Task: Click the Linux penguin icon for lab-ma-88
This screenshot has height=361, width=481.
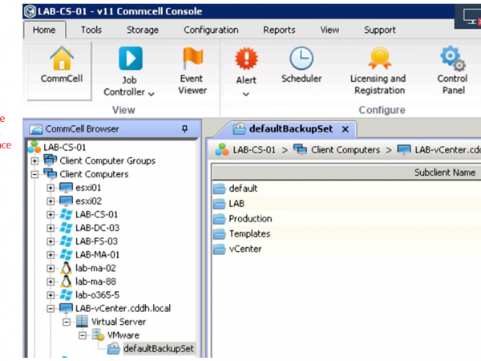Action: click(66, 282)
